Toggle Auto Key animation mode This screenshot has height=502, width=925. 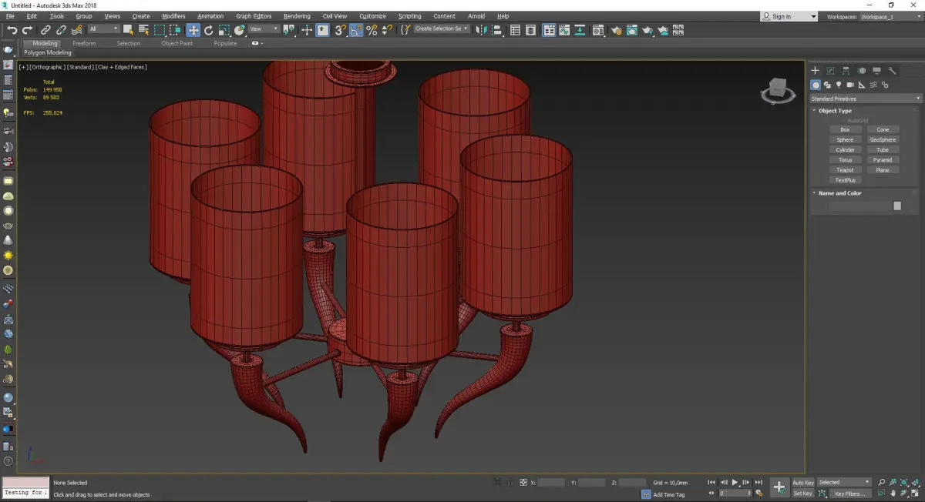802,483
